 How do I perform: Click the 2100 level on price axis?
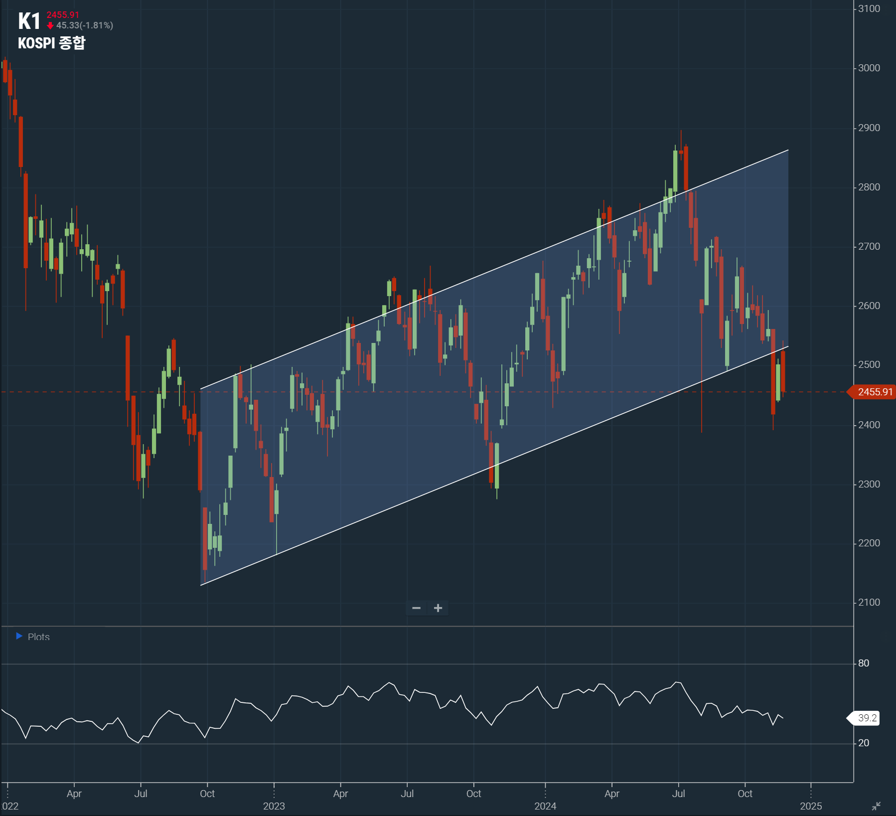[869, 603]
